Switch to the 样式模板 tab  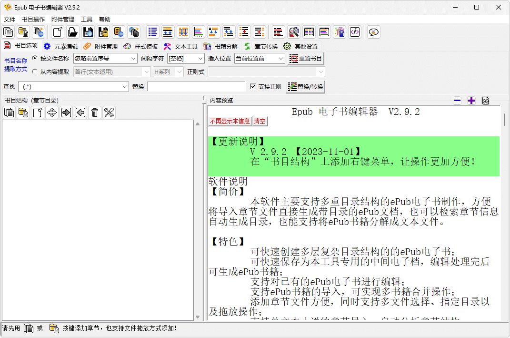[x=140, y=46]
